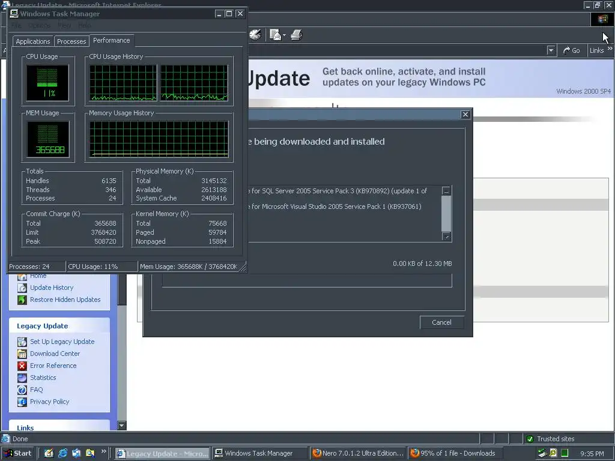Open the Task Manager File menu
The image size is (615, 461).
(16, 25)
